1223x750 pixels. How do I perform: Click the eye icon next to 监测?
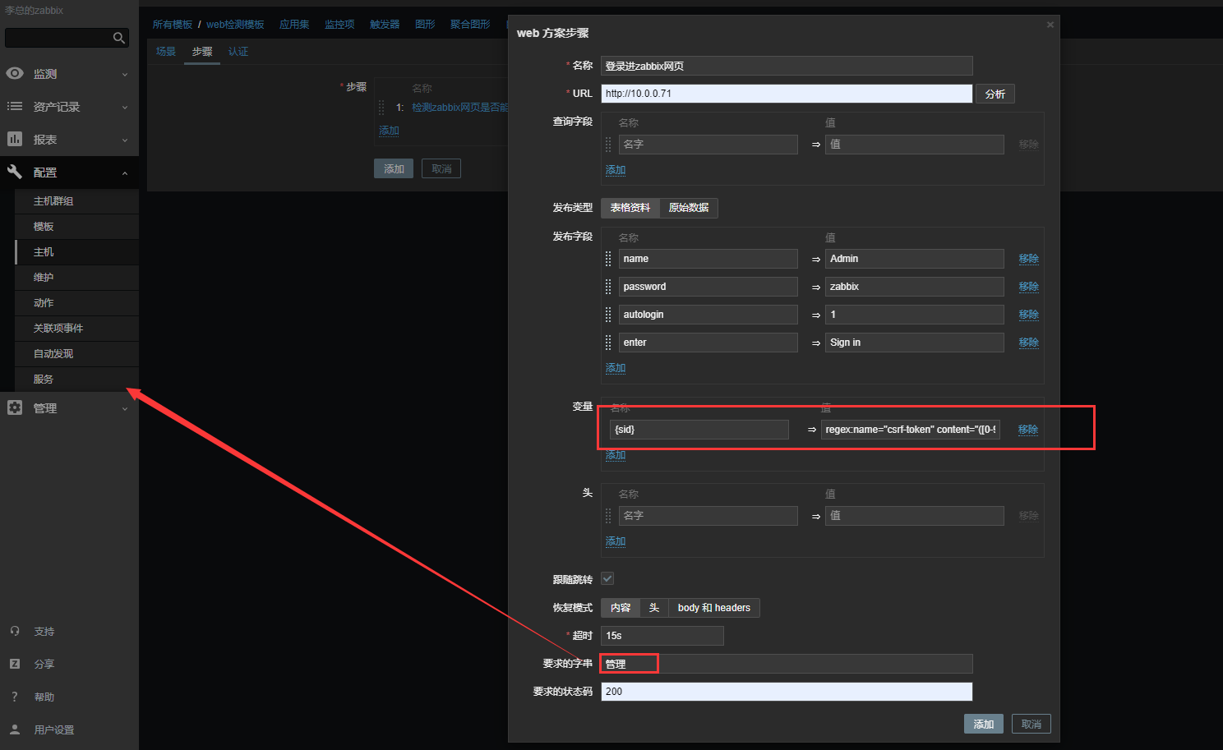[15, 73]
